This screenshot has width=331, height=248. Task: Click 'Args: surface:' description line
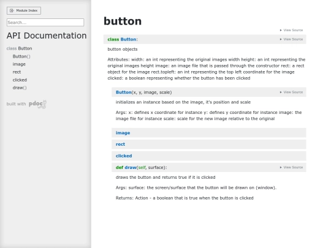[x=196, y=188]
